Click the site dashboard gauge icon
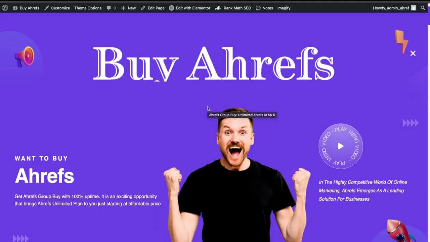Screen dimensions: 430x242 coord(15,8)
